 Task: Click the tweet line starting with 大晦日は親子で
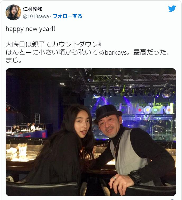(x=54, y=44)
